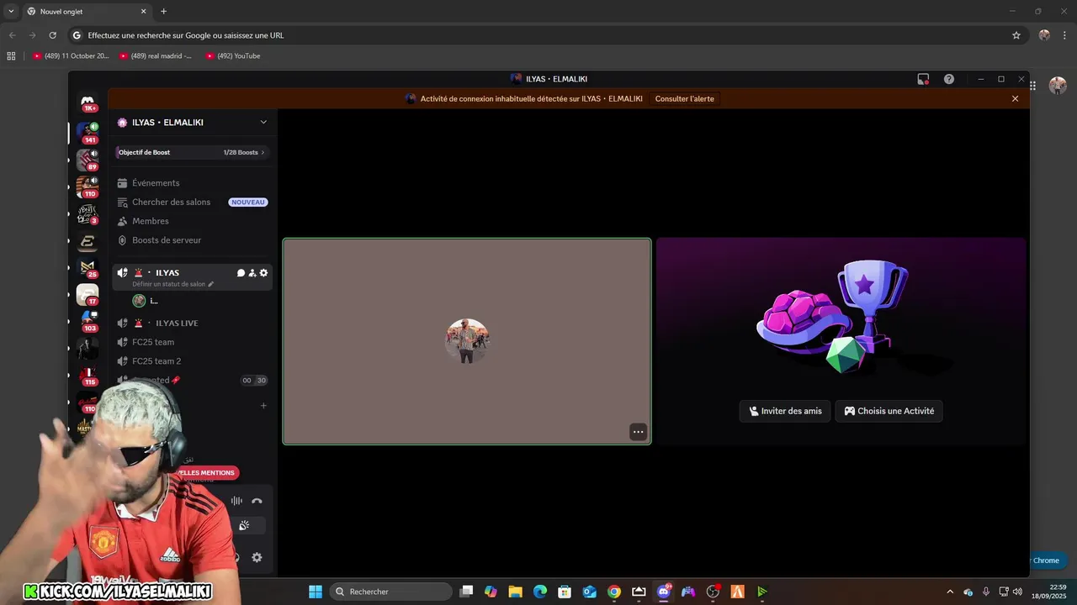Click the new mentions red pill
This screenshot has height=605, width=1077.
tap(206, 473)
